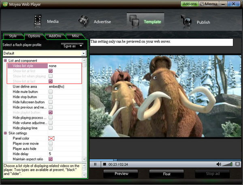This screenshot has width=243, height=185.
Task: Open the Media section film icon
Action: [38, 20]
